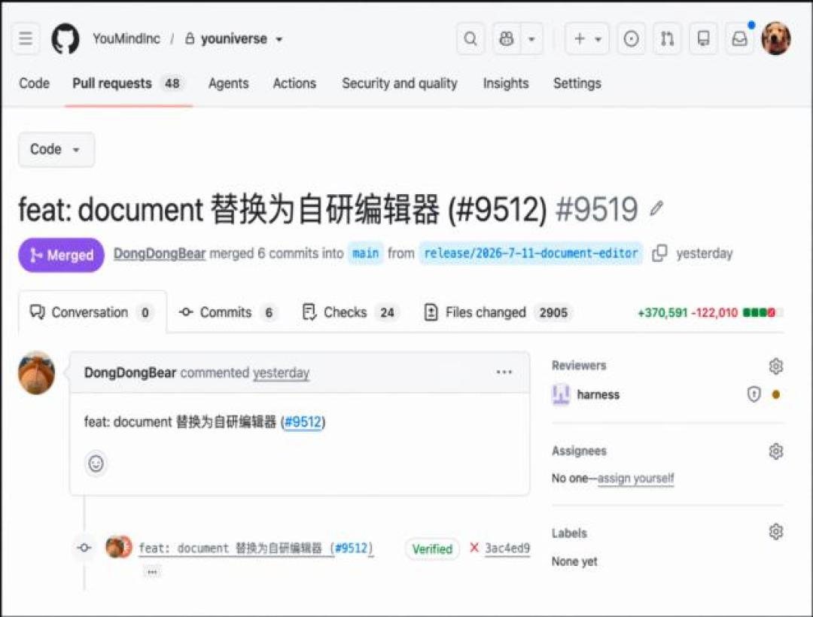Click +370,591 additions count
The image size is (813, 617).
tap(662, 313)
